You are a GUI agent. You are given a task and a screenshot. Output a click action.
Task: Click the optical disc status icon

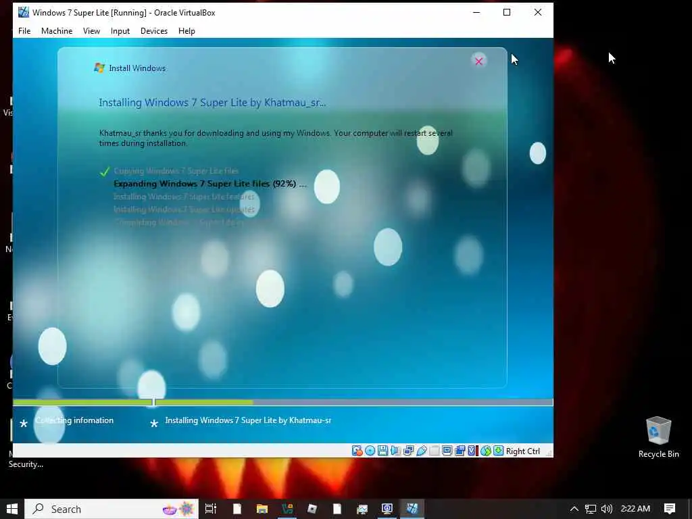370,451
